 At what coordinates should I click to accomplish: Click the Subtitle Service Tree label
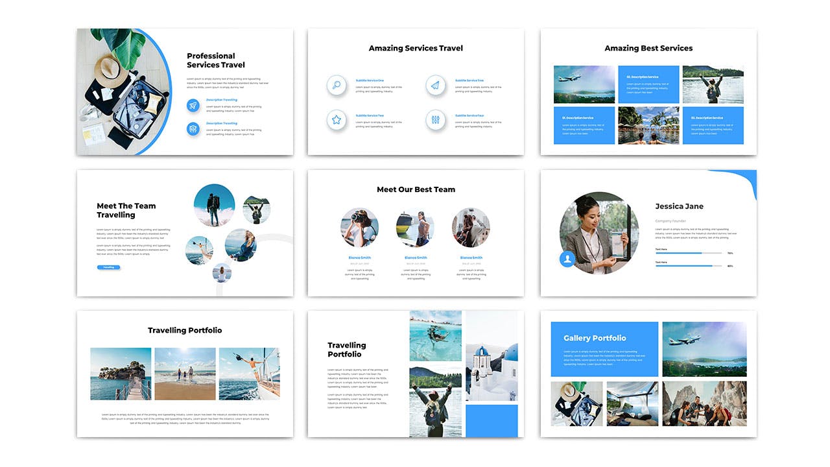(469, 80)
